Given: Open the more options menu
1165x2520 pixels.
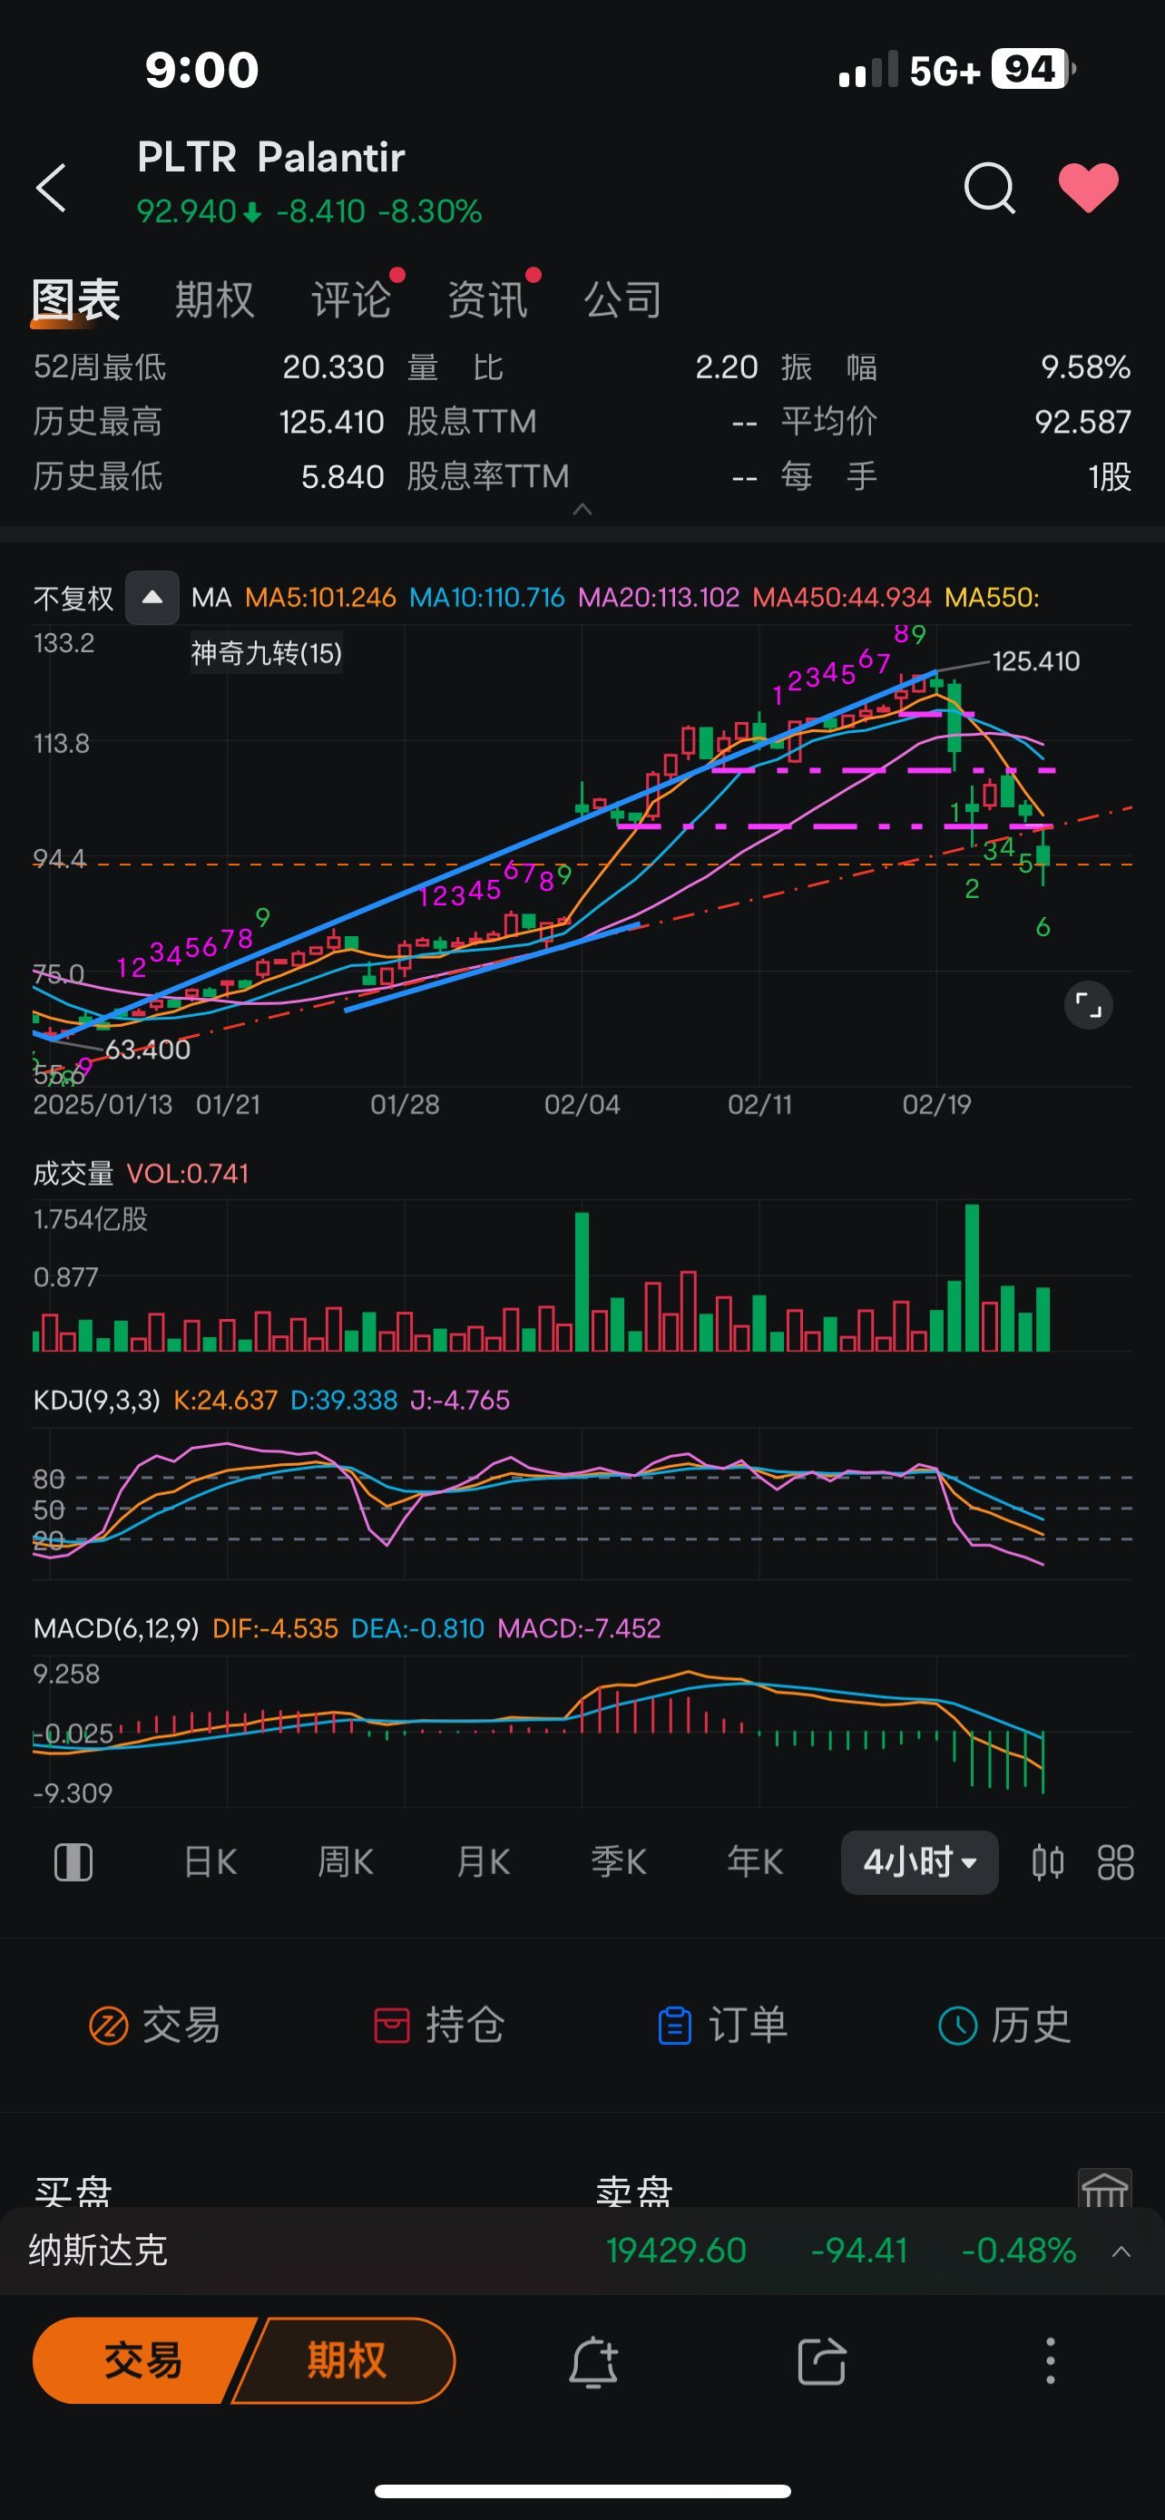Looking at the screenshot, I should 1051,2360.
